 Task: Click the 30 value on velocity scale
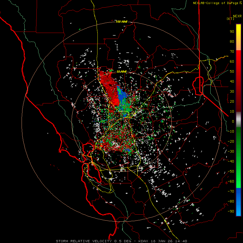click(x=232, y=92)
